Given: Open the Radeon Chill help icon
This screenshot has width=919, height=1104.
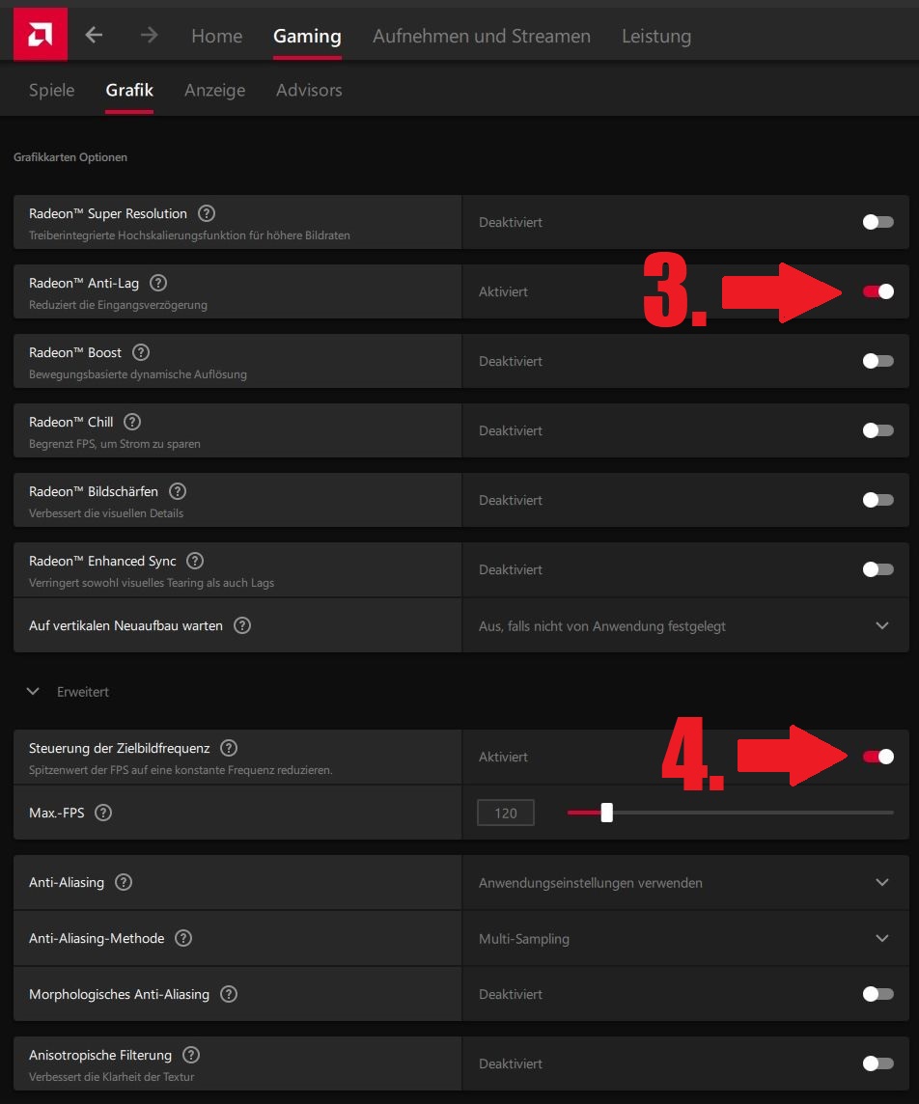Looking at the screenshot, I should click(132, 422).
